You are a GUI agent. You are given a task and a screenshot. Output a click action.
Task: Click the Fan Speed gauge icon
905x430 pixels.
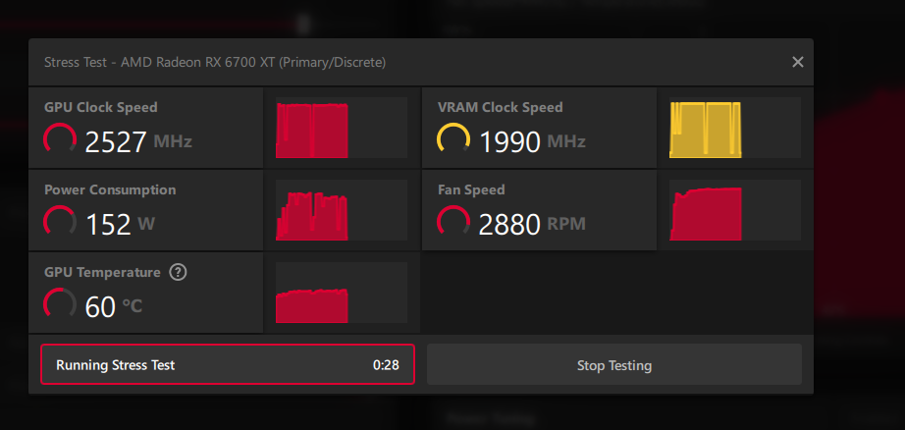point(453,221)
